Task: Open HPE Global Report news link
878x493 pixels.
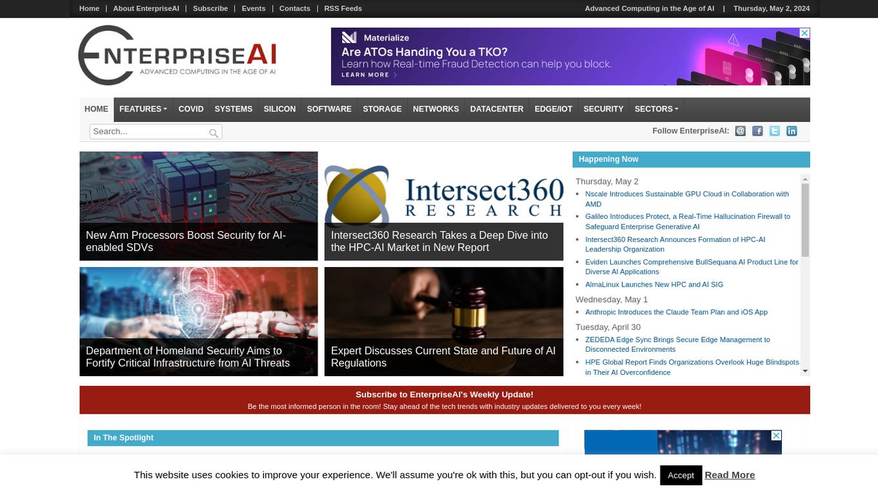Action: [692, 367]
